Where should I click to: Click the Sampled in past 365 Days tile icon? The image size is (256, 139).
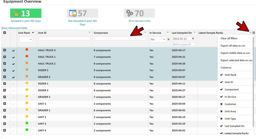coord(16,13)
